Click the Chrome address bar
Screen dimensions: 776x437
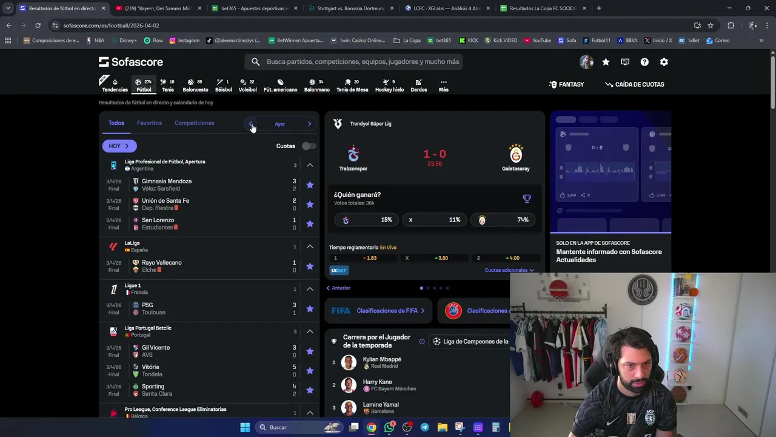pyautogui.click(x=370, y=25)
